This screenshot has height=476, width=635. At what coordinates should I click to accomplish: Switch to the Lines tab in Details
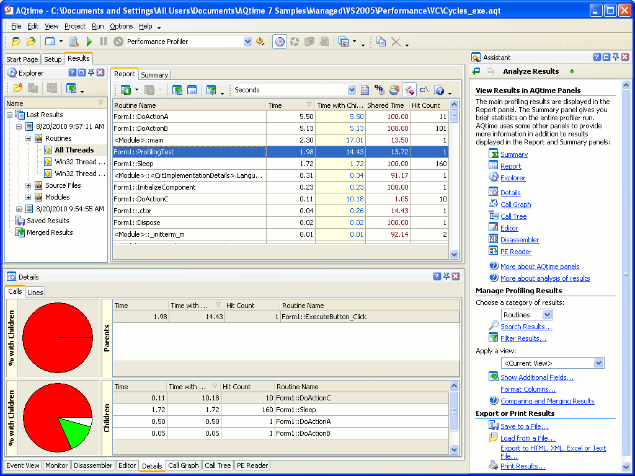pyautogui.click(x=35, y=293)
